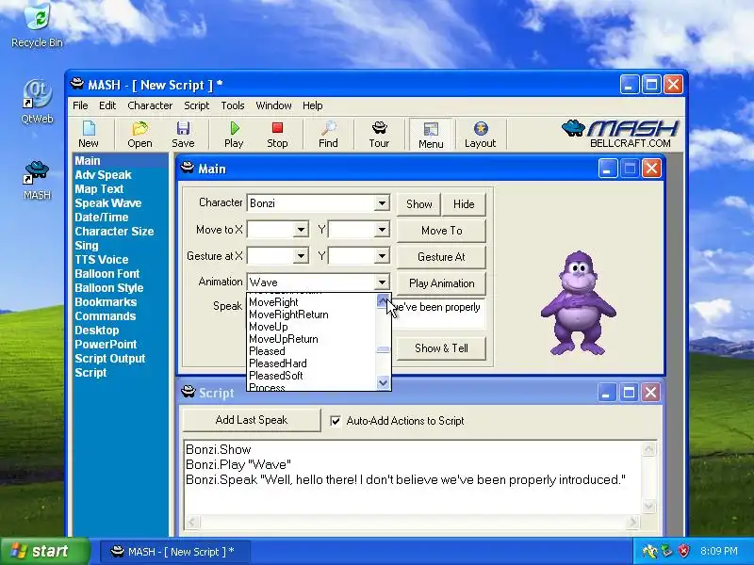Select the QtWeb desktop shortcut

tap(37, 102)
